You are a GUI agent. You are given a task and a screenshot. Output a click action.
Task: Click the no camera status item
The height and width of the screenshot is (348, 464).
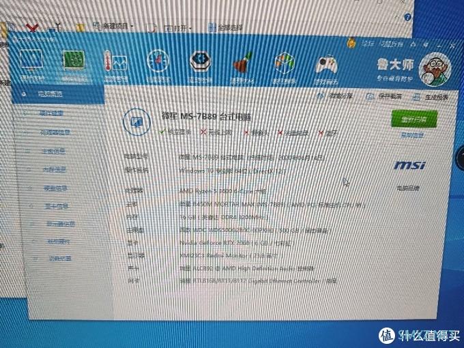tap(257, 133)
